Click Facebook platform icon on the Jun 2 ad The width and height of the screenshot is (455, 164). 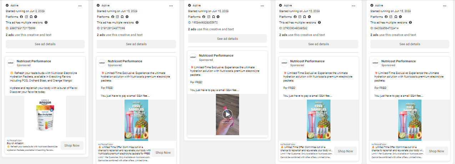pyautogui.click(x=21, y=17)
